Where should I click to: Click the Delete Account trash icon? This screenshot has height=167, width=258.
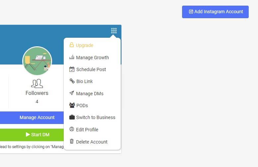72,142
